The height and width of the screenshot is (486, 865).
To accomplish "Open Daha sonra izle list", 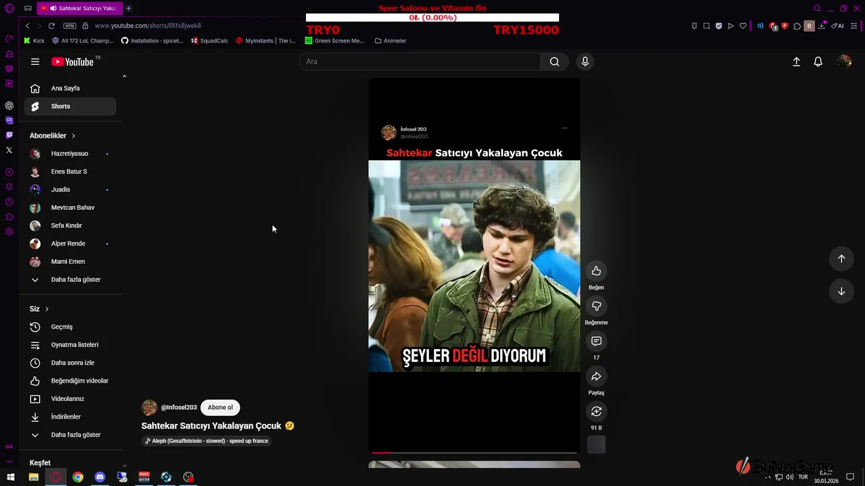I will coord(70,362).
